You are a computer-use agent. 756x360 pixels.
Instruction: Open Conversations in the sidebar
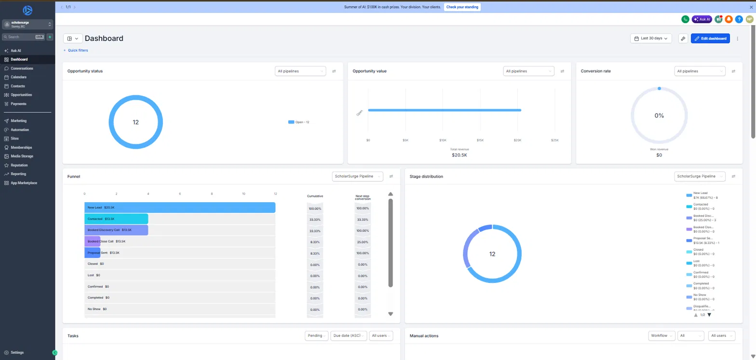pos(22,68)
